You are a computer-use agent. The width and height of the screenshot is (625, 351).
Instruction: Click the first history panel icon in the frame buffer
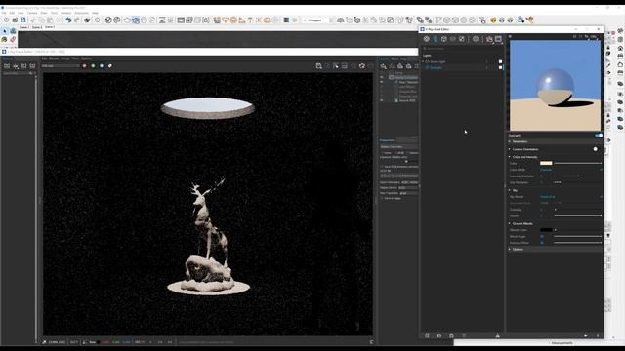7,66
